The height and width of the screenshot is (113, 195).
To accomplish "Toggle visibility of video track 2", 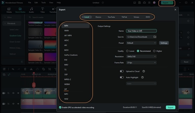I will pyautogui.click(x=18, y=104).
